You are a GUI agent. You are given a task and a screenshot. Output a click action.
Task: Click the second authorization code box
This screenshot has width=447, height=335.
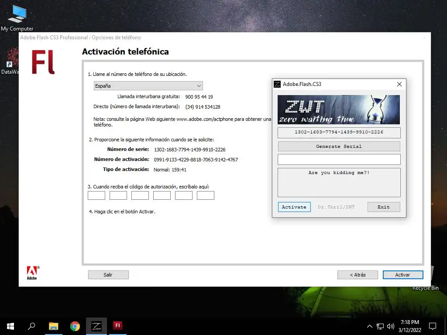(118, 195)
